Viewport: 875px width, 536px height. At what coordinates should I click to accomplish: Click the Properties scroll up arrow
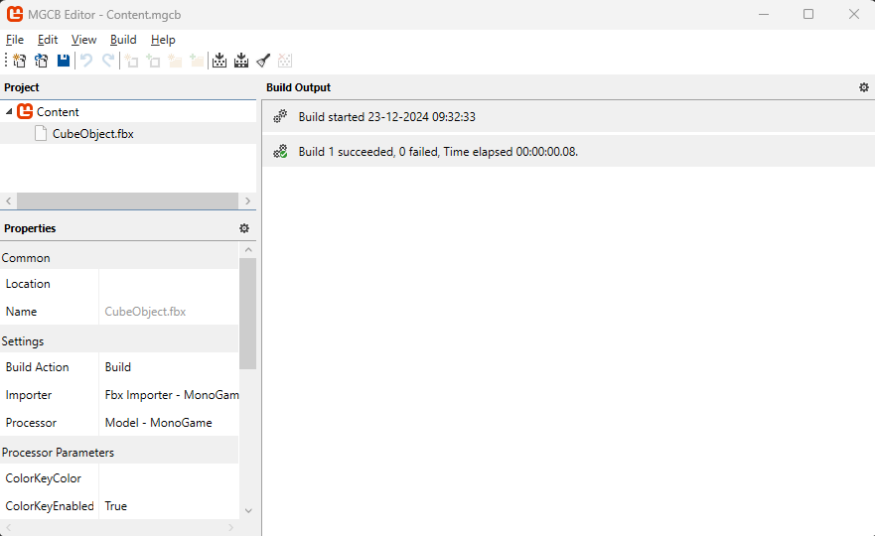pyautogui.click(x=248, y=250)
